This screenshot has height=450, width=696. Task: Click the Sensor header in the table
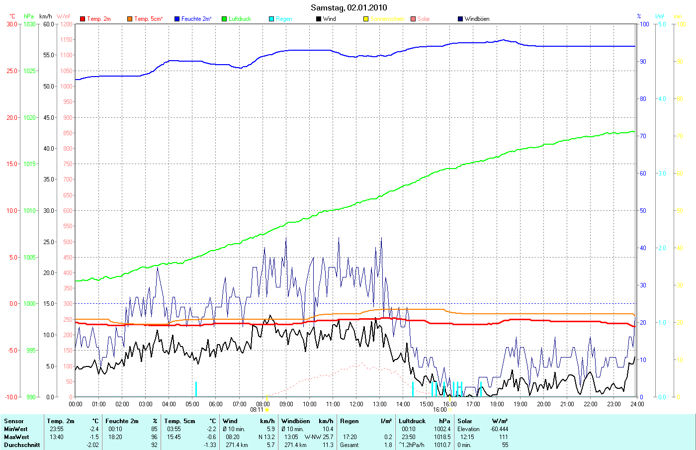[14, 421]
